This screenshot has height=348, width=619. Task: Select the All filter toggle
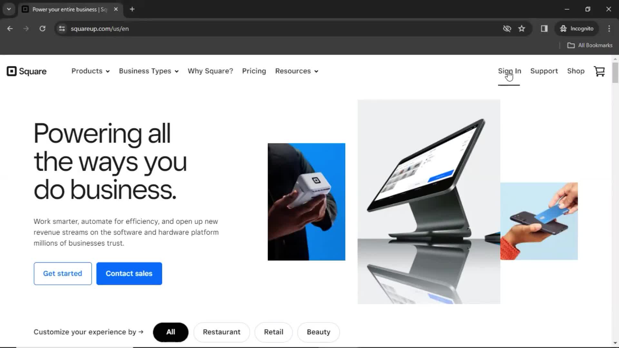171,332
